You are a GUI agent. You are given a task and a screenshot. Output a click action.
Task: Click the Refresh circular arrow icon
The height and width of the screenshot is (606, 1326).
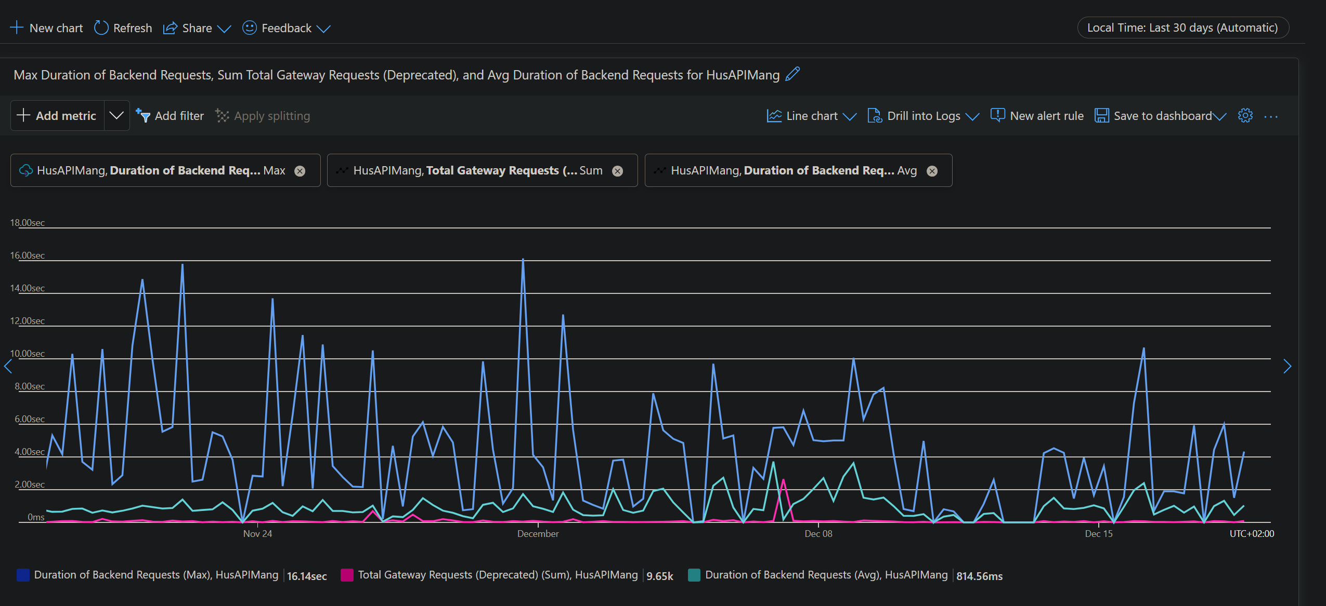coord(101,28)
